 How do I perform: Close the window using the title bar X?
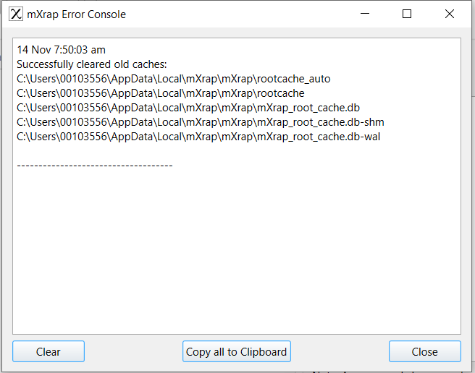pyautogui.click(x=449, y=14)
